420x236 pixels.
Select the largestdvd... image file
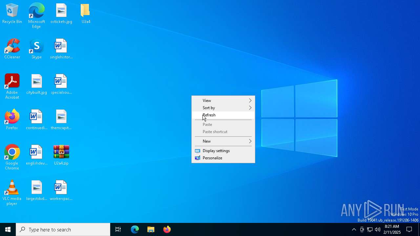(36, 191)
